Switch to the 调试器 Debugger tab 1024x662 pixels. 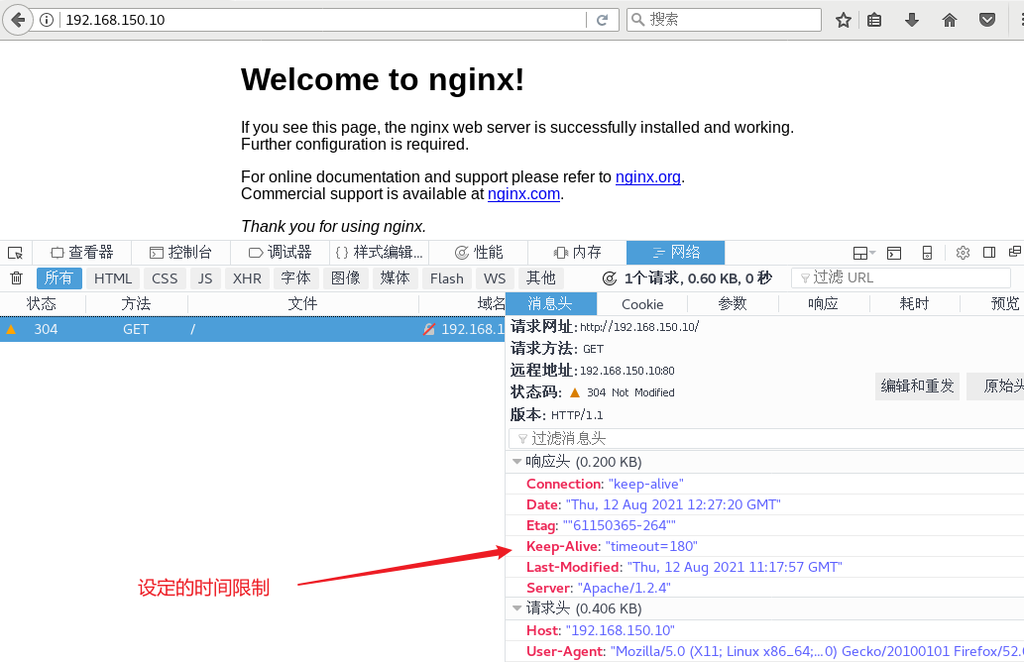click(281, 253)
